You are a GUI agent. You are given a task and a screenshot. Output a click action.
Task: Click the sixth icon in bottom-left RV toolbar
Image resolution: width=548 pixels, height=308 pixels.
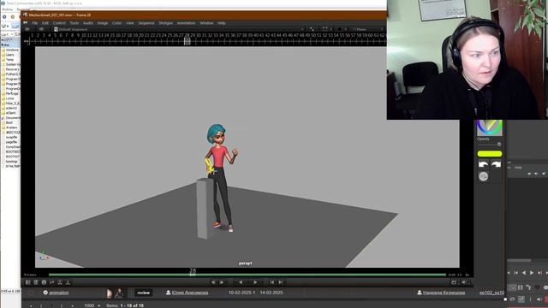point(68,282)
